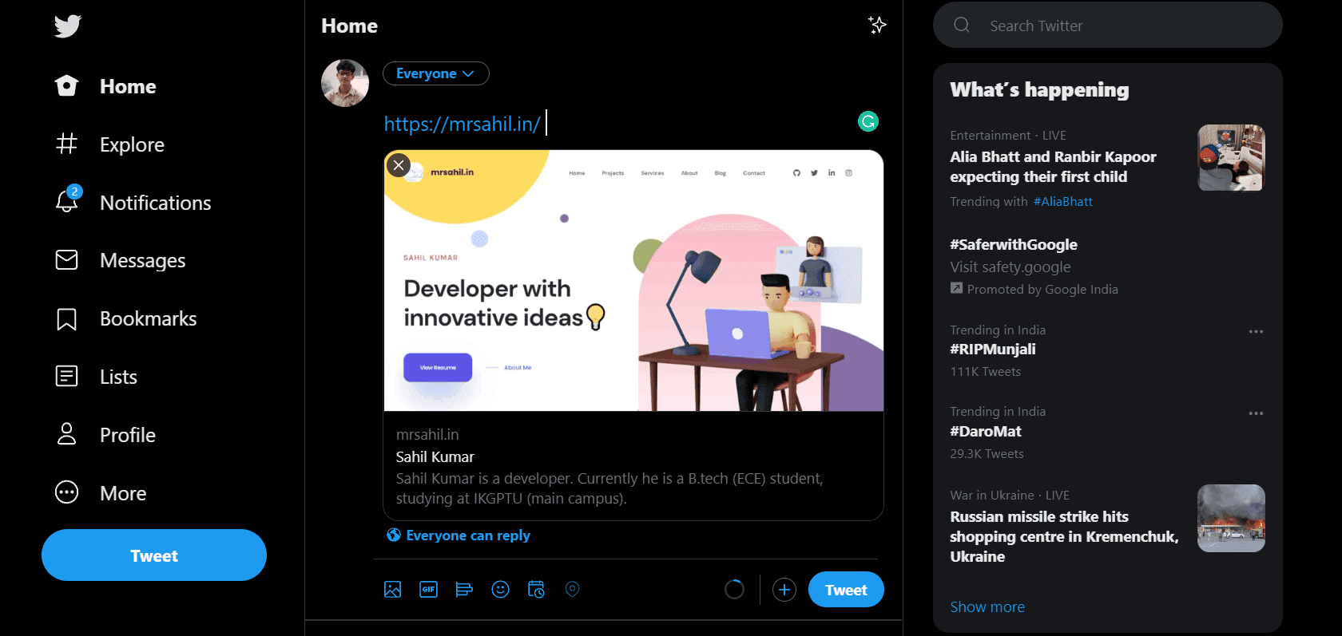Open the More circle icon

[67, 492]
